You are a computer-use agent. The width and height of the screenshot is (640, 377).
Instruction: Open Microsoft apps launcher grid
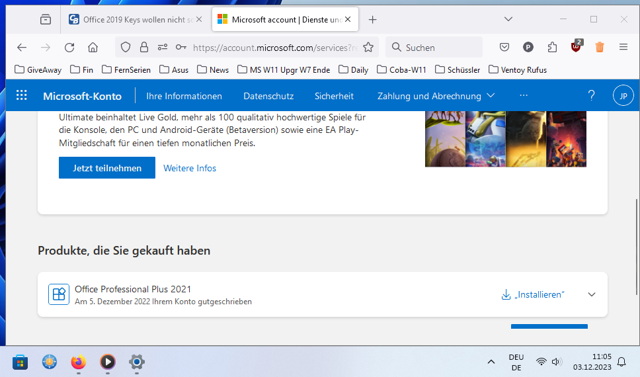22,96
